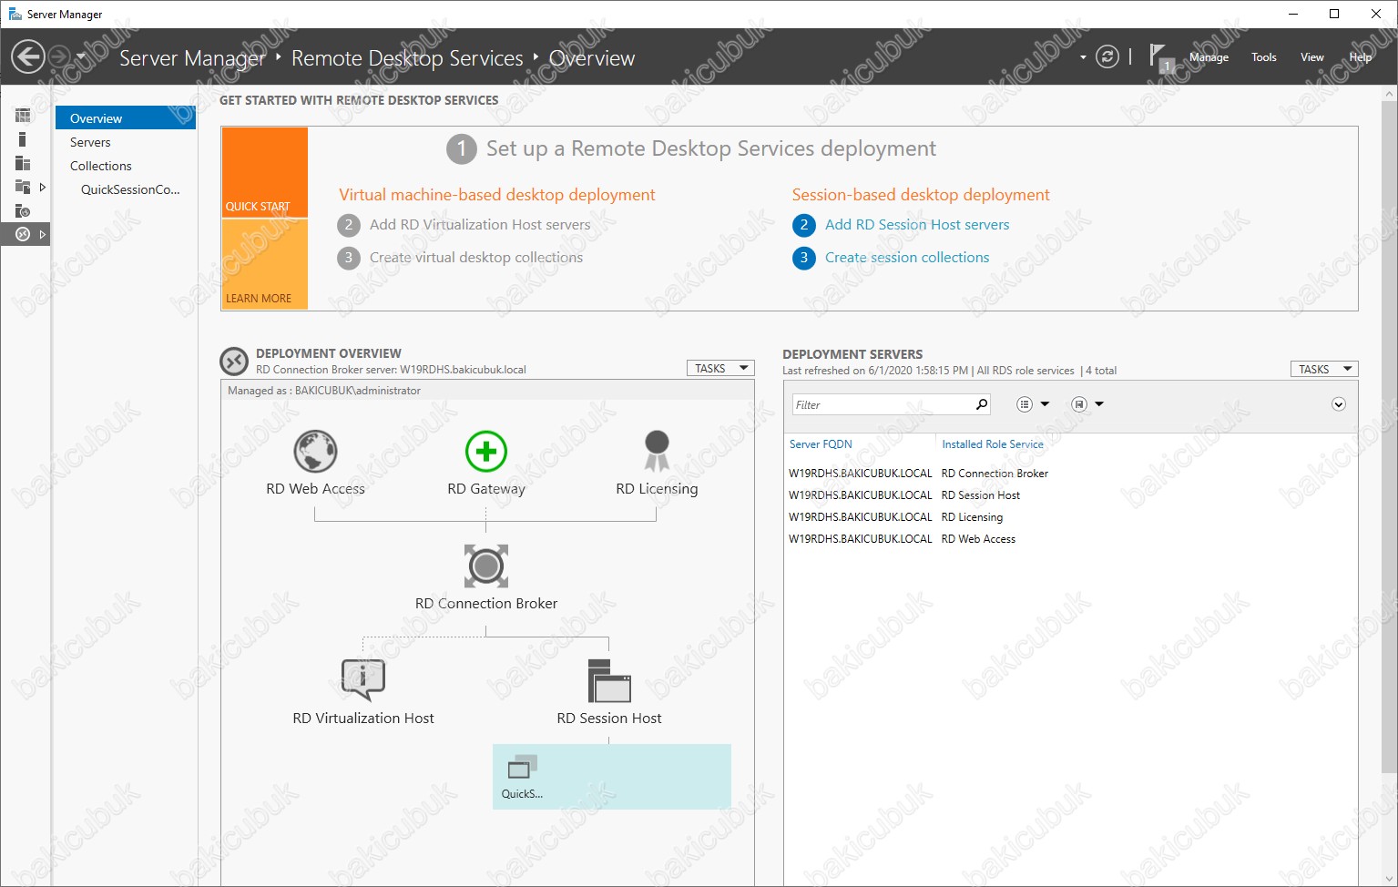The image size is (1398, 887).
Task: Click Add RD Virtualization Host servers text
Action: [x=480, y=225]
